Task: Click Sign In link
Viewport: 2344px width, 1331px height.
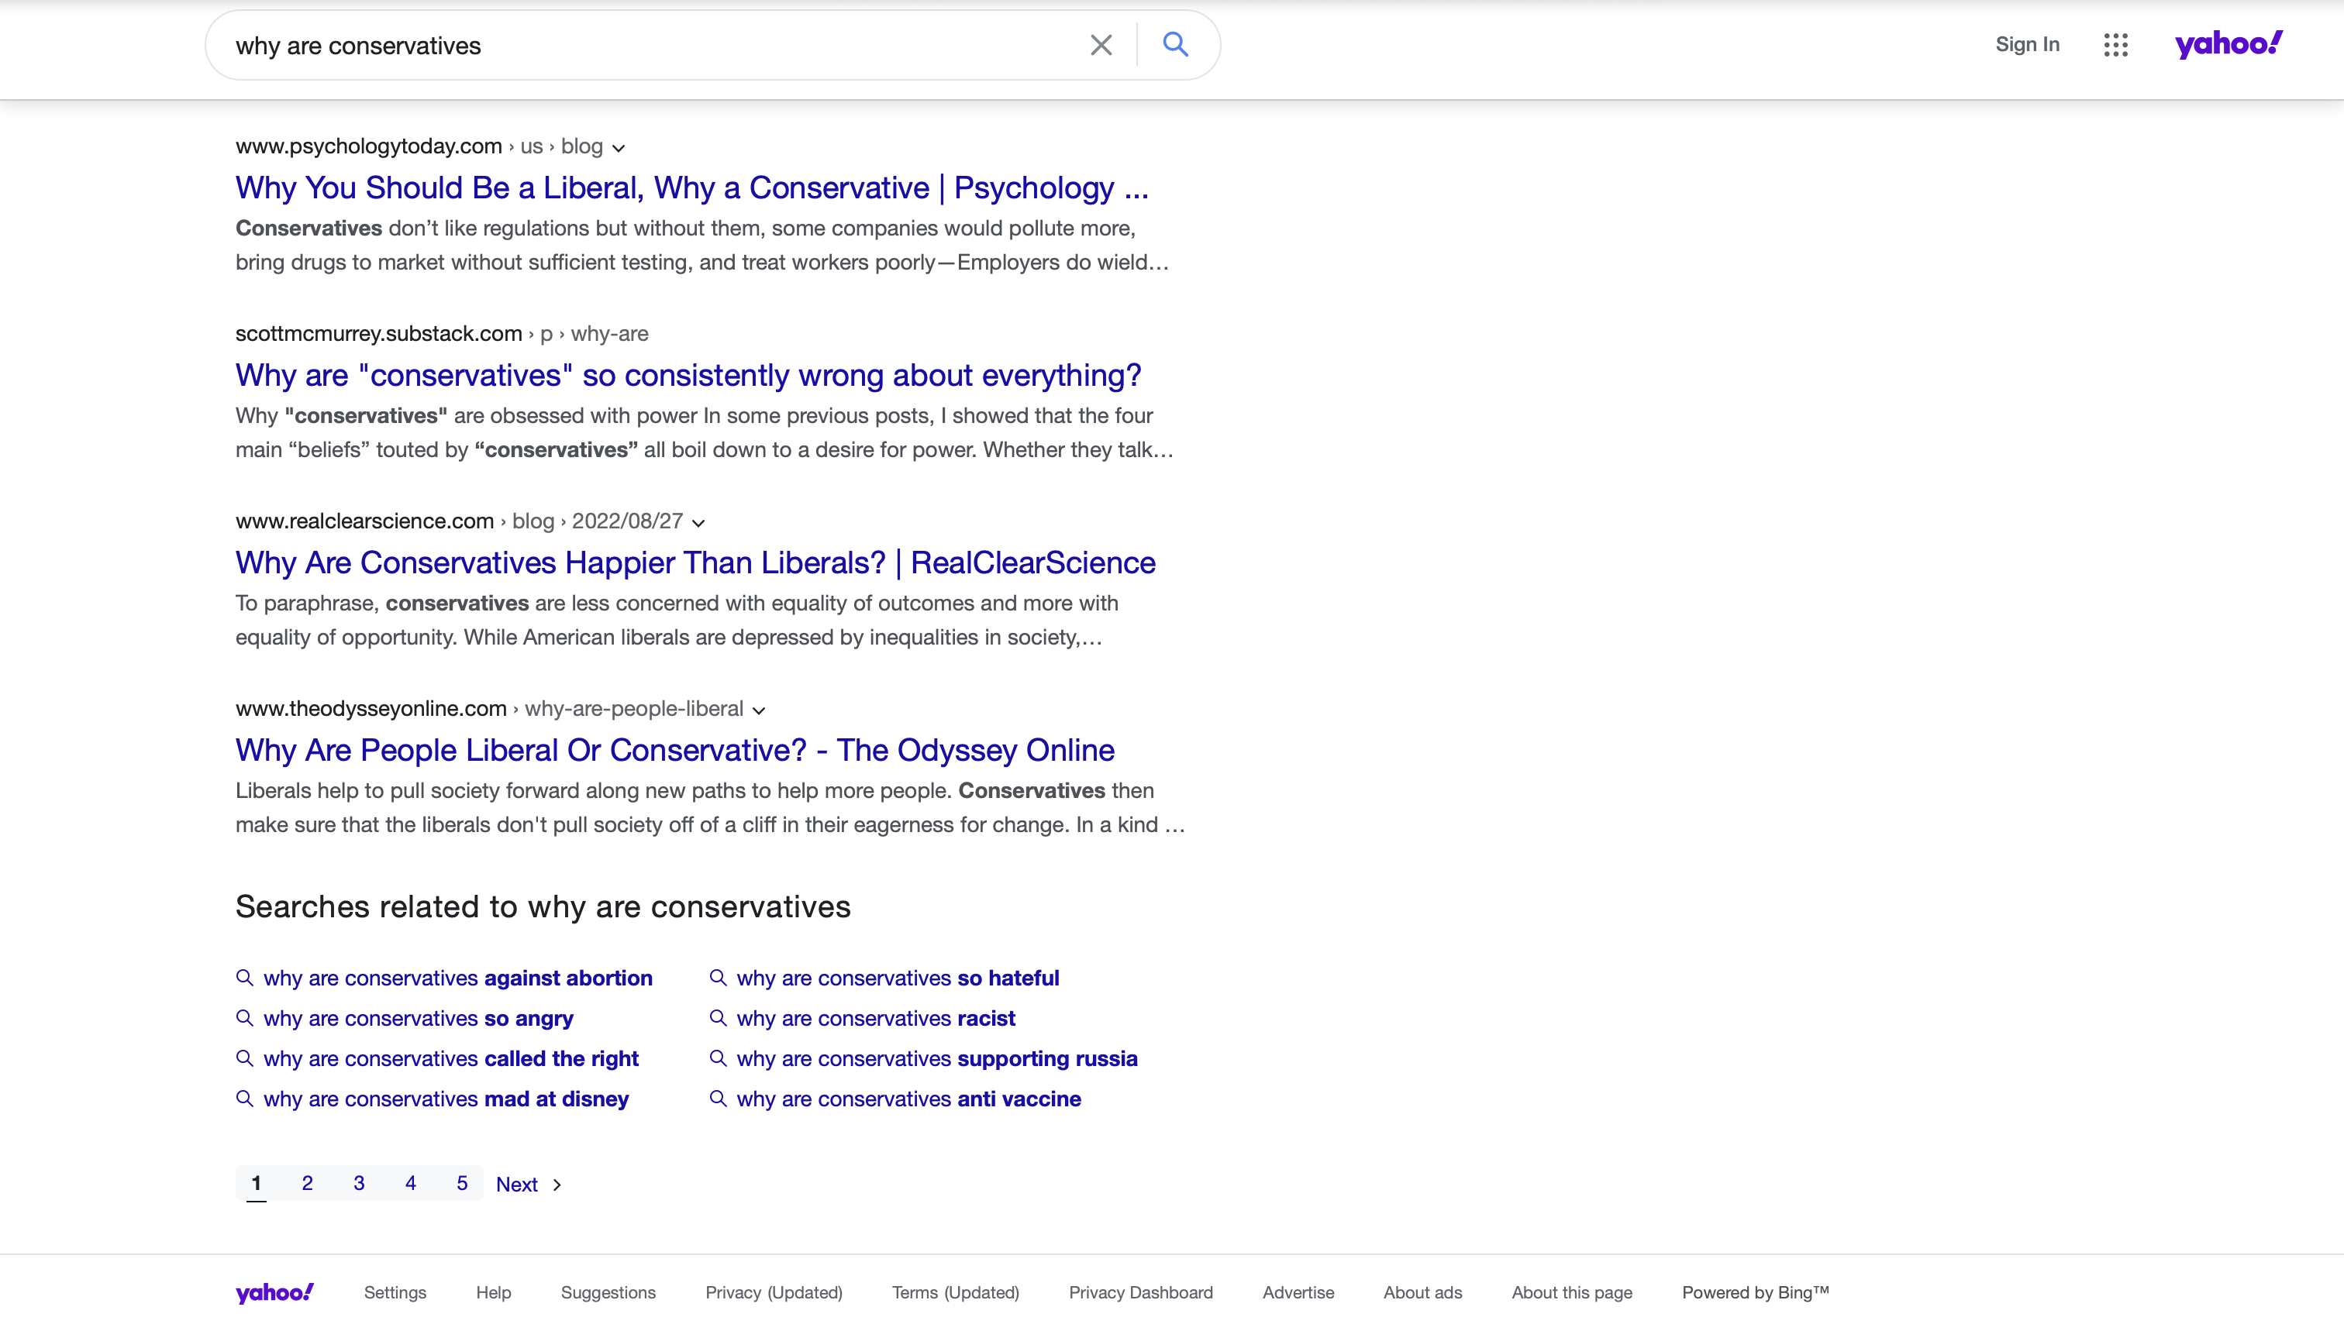Action: pos(2027,44)
